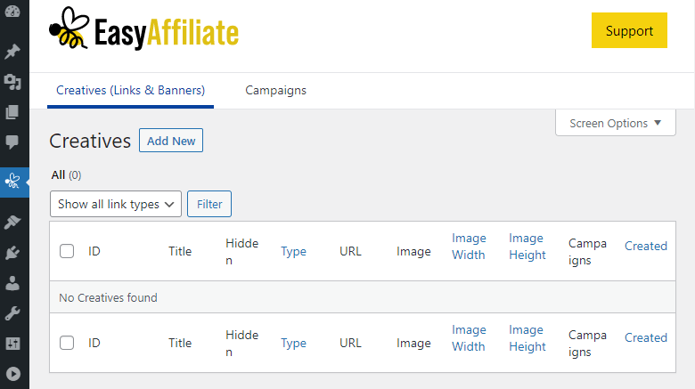Image resolution: width=695 pixels, height=389 pixels.
Task: Click the Easy Affiliate bee sidebar icon
Action: [x=12, y=182]
